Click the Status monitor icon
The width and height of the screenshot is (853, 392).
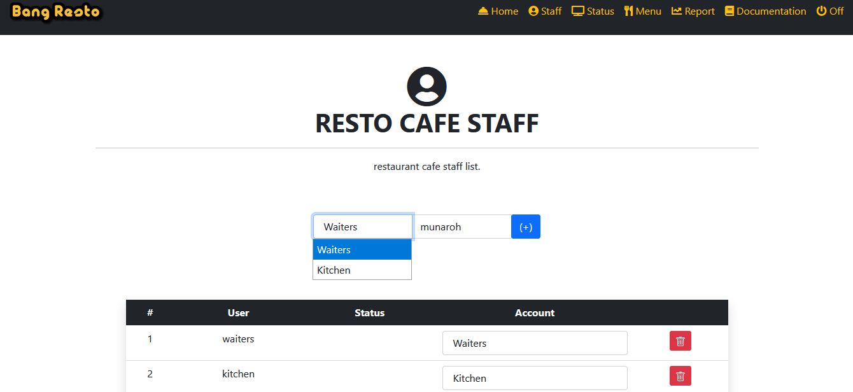(x=578, y=11)
